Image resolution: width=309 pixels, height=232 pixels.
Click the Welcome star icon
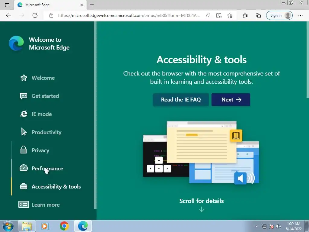click(24, 78)
